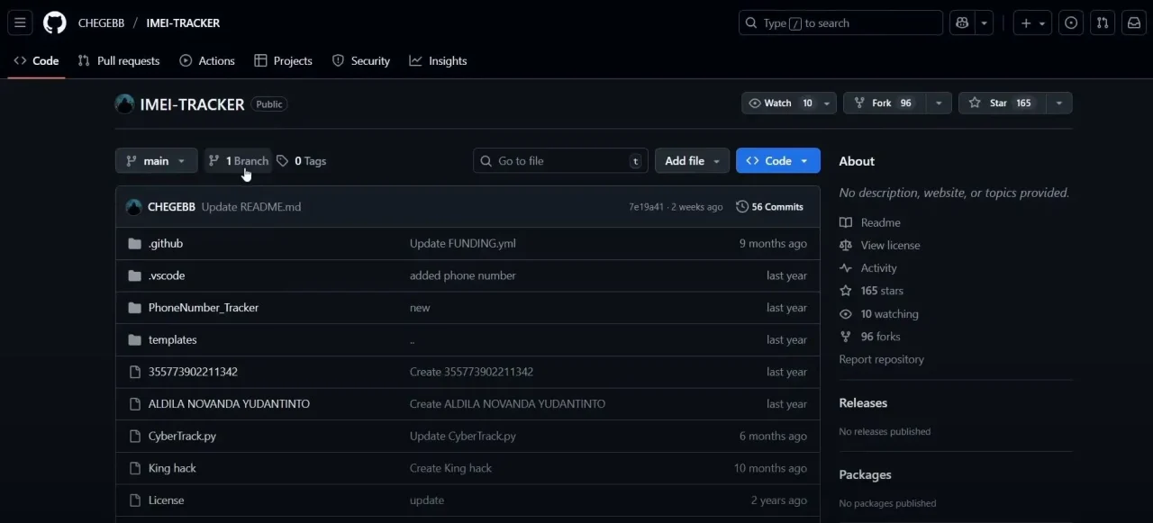1153x523 pixels.
Task: Open the Update README.md commit message
Action: pos(251,207)
